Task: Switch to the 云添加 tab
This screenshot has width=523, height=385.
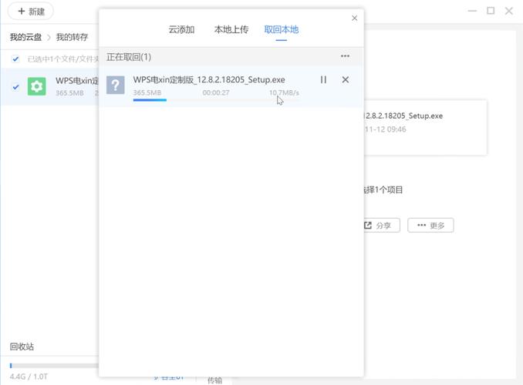Action: tap(181, 29)
